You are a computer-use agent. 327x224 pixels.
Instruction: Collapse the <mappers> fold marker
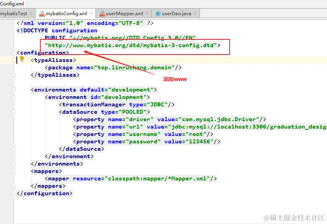[14, 171]
